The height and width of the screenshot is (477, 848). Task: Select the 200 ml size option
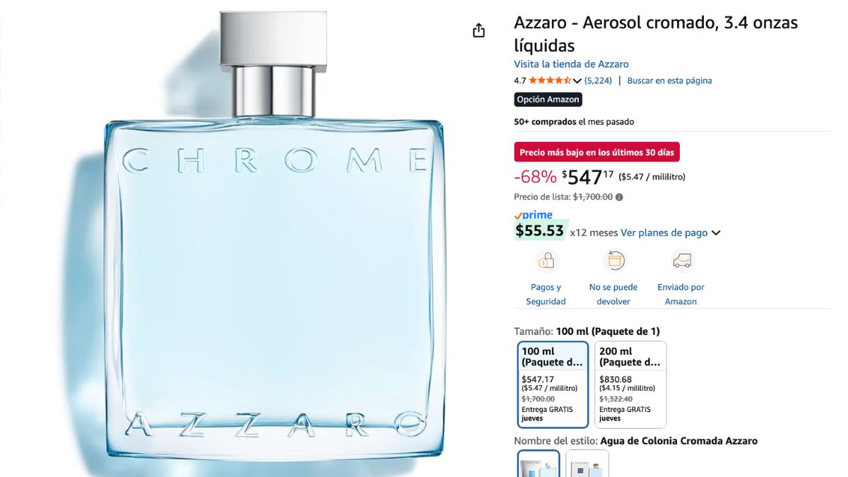click(631, 384)
